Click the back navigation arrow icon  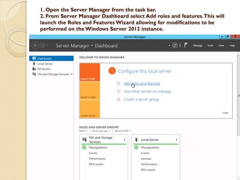pos(35,45)
